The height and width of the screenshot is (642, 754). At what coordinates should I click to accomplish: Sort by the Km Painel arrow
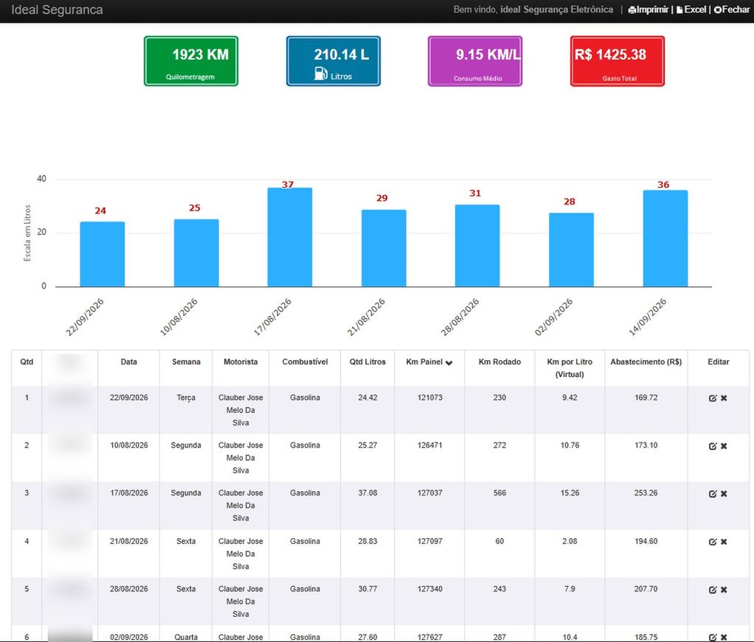coord(448,363)
